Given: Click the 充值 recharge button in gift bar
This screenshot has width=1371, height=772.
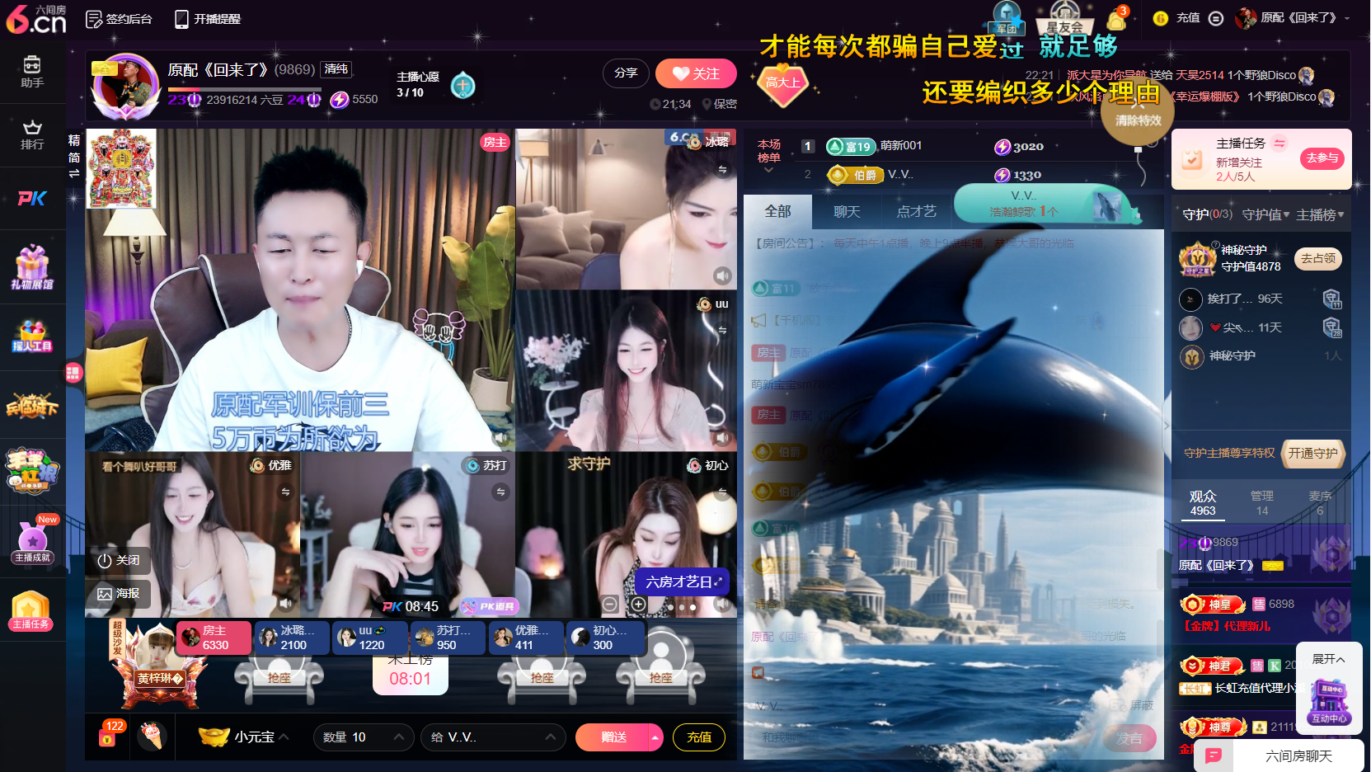Looking at the screenshot, I should (x=699, y=737).
